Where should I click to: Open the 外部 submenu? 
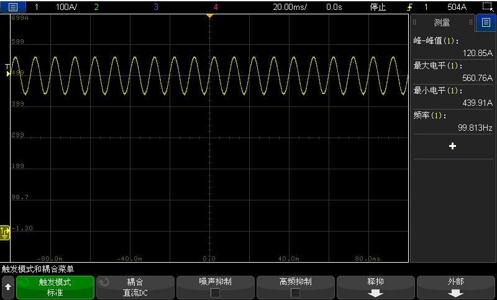point(455,288)
